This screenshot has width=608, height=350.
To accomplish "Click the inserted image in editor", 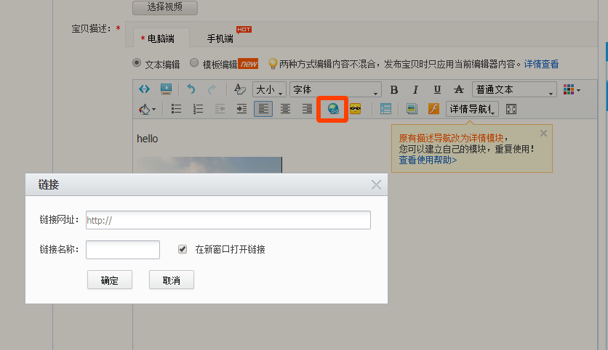I will tap(209, 165).
